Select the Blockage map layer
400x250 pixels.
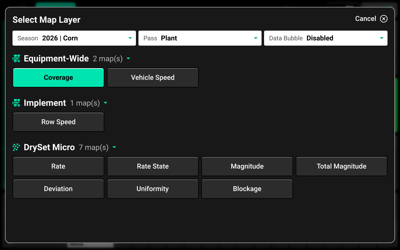coord(247,189)
